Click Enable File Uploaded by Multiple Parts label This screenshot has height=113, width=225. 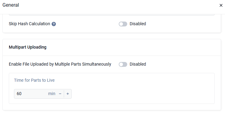[60, 64]
